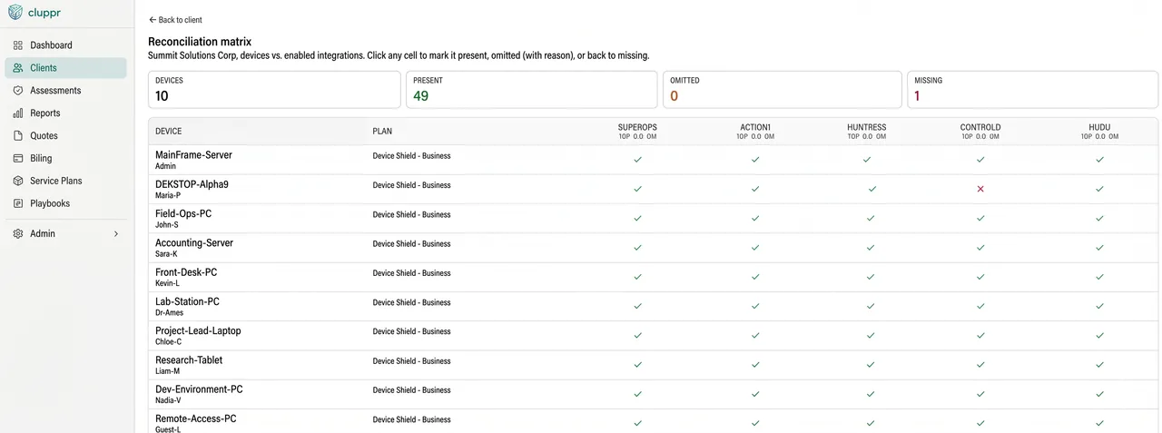Viewport: 1162px width, 433px height.
Task: Click the Admin gear icon
Action: 18,233
